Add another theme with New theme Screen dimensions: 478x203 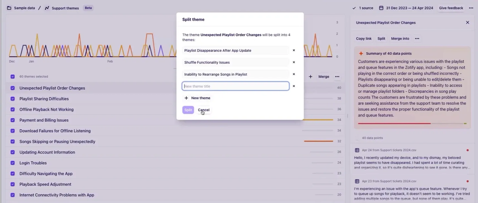tap(198, 98)
